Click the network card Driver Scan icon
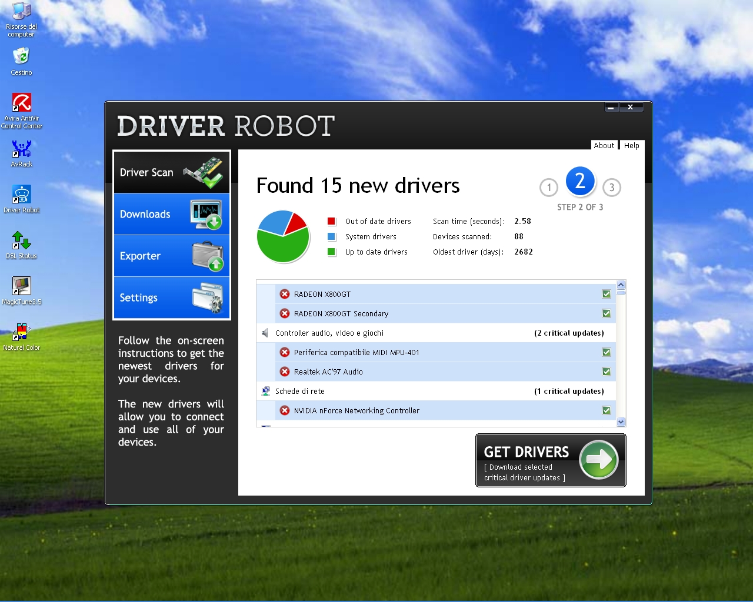The height and width of the screenshot is (602, 753). click(x=205, y=172)
